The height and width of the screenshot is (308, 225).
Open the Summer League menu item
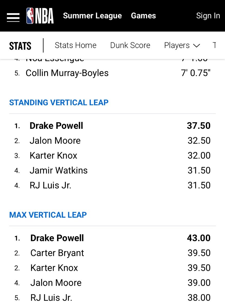pyautogui.click(x=93, y=16)
